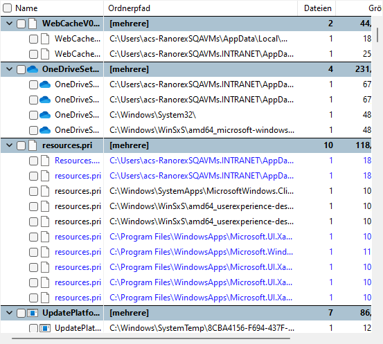Collapse the WebCacheV0... group
Viewport: 383px width, 344px height.
point(9,24)
